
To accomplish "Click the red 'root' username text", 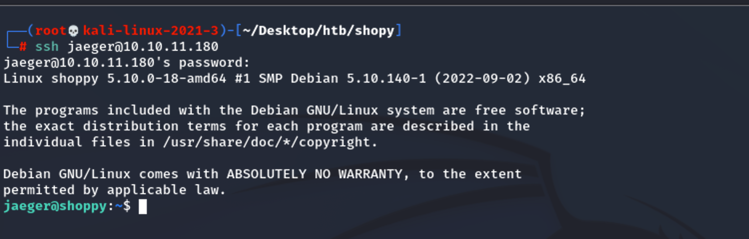I will [x=51, y=31].
